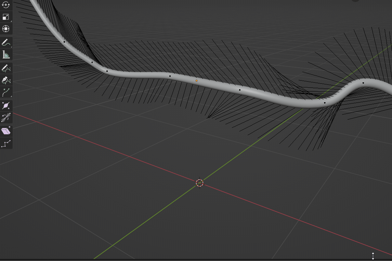Image resolution: width=392 pixels, height=261 pixels.
Task: Select the leftmost curve control point
Action: click(64, 42)
